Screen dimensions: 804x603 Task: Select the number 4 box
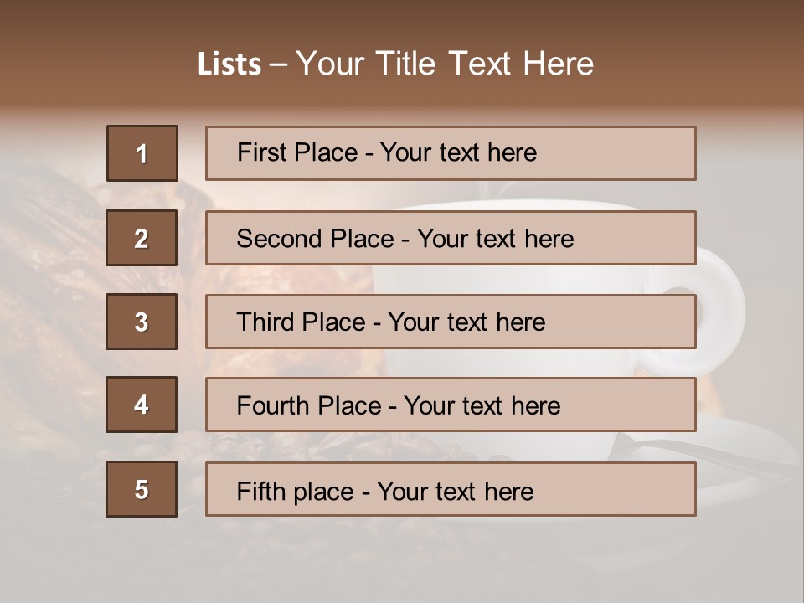coord(142,405)
